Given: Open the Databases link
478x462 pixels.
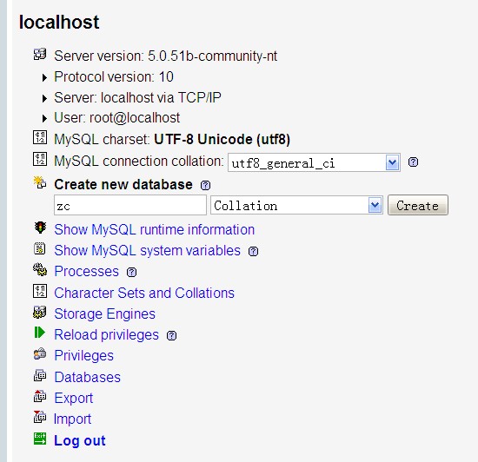Looking at the screenshot, I should click(x=88, y=377).
